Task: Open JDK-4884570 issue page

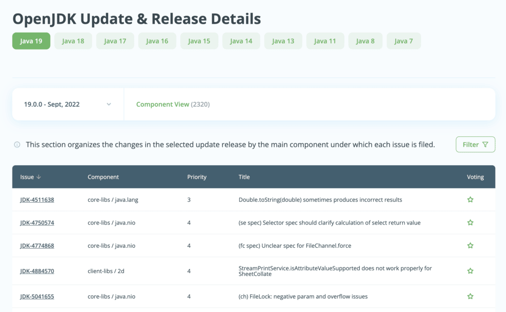Action: click(37, 271)
